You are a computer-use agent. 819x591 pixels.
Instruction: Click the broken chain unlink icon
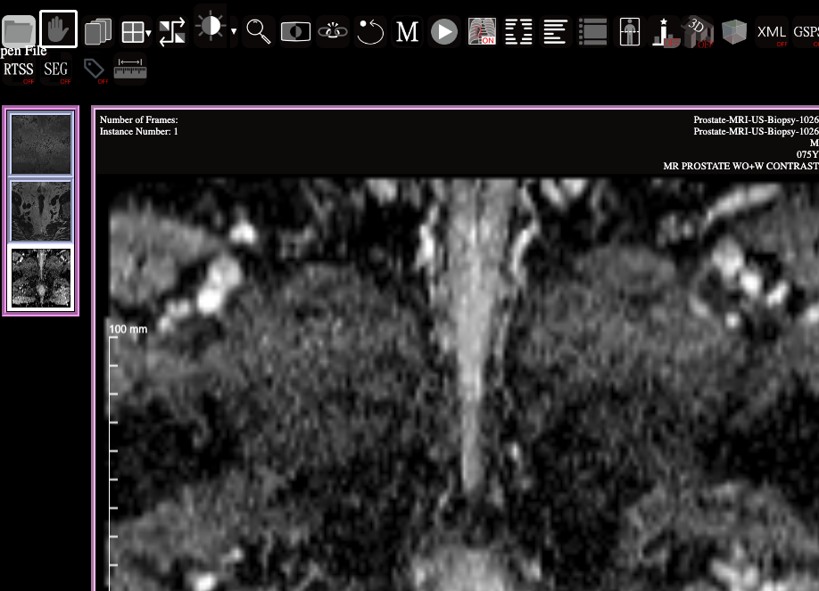[333, 32]
